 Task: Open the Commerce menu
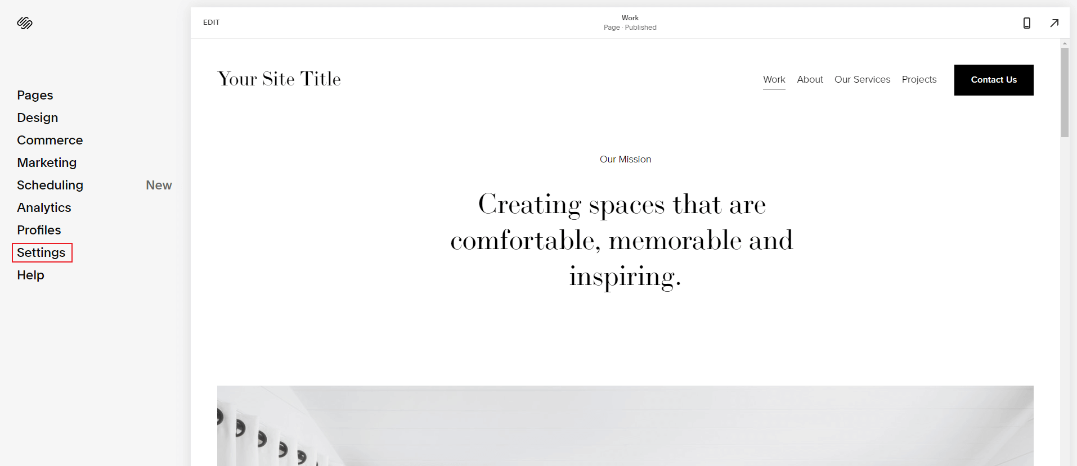[50, 140]
